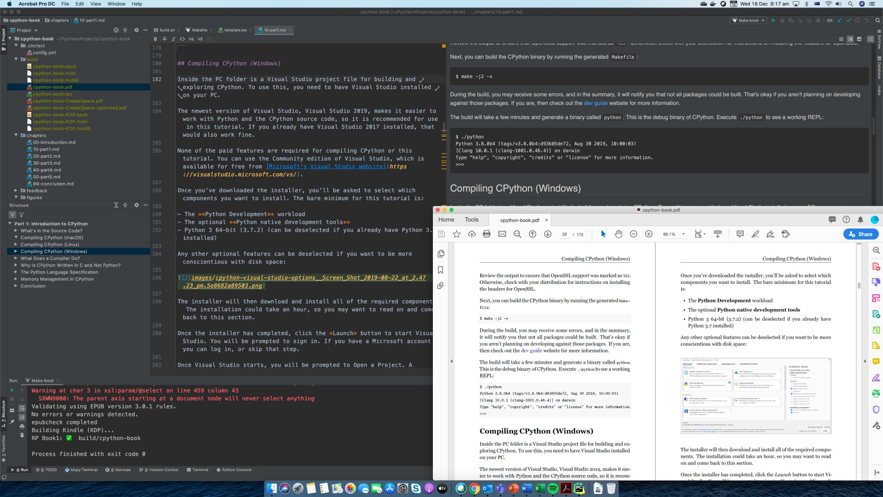Apply bold formatting in markdown toolbar
This screenshot has height=497, width=883.
pyautogui.click(x=155, y=39)
